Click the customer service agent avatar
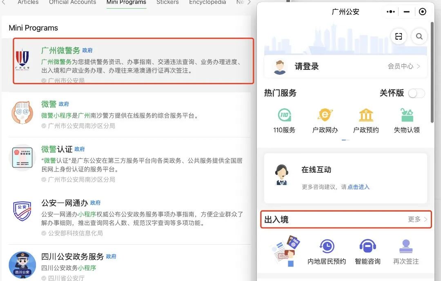This screenshot has width=441, height=281. point(281,175)
